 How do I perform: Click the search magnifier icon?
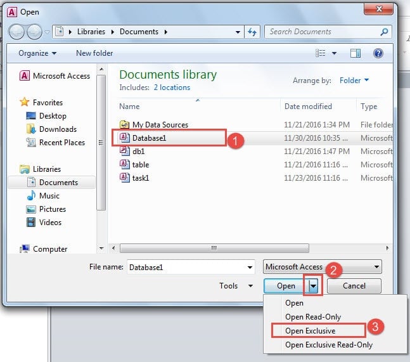[x=384, y=32]
